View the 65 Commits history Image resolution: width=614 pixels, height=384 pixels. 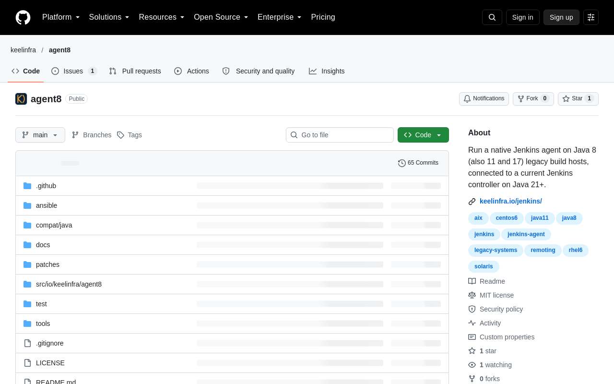[418, 163]
